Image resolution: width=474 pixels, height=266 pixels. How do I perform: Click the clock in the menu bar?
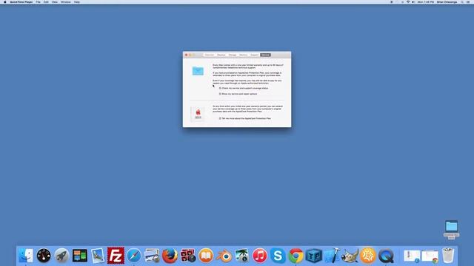(x=426, y=2)
